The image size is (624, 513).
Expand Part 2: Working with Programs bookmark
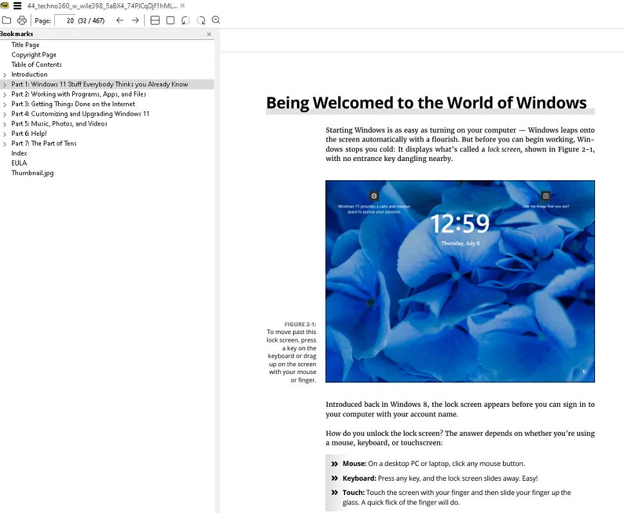coord(5,95)
